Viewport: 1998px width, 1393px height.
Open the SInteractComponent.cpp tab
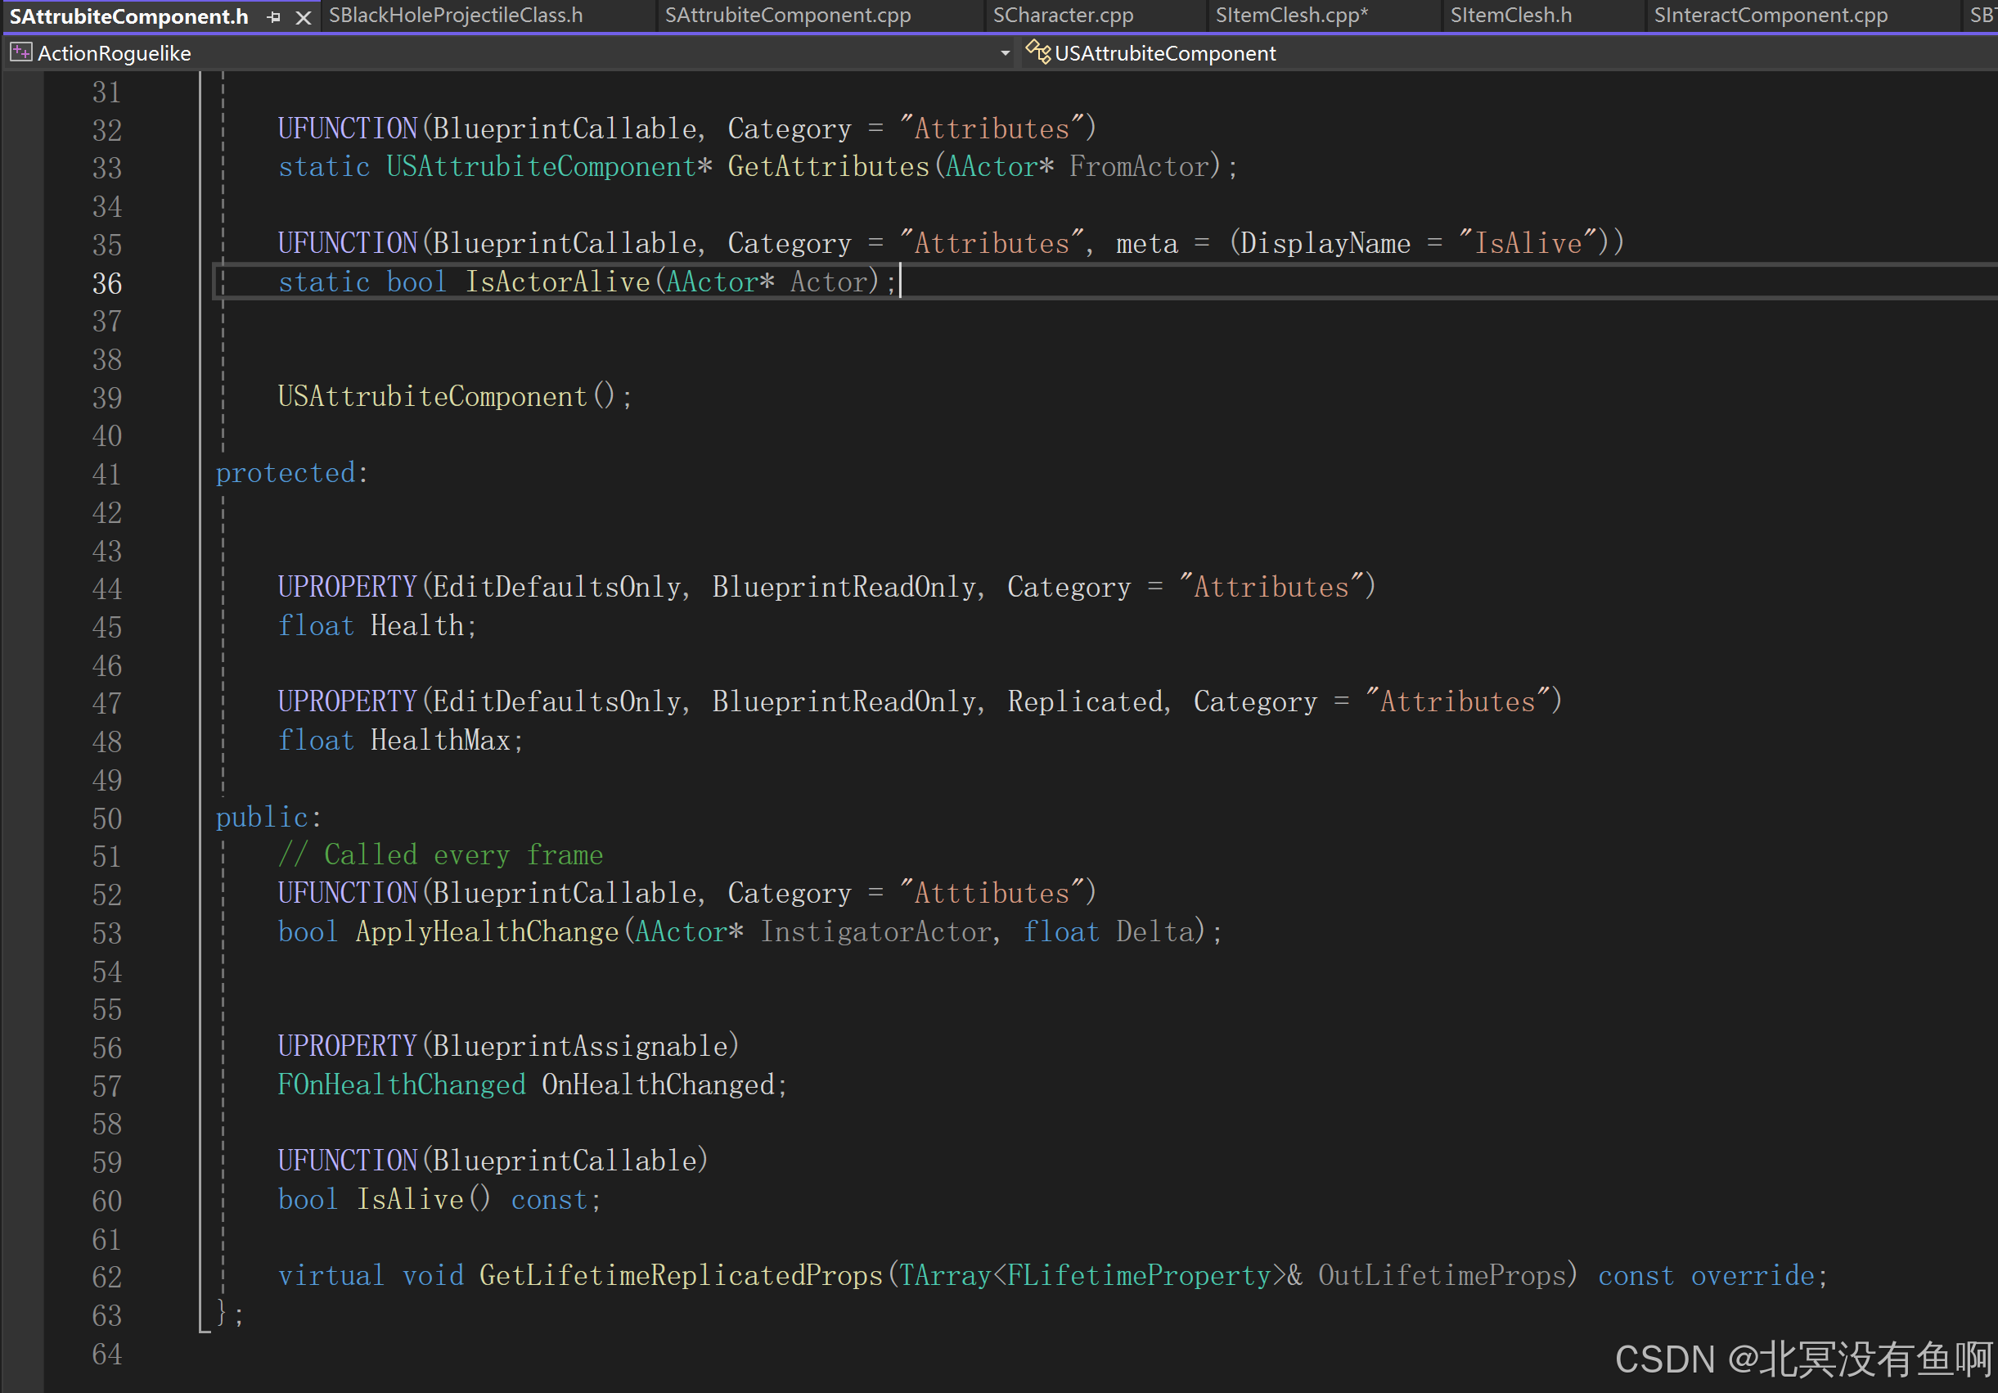[1770, 16]
